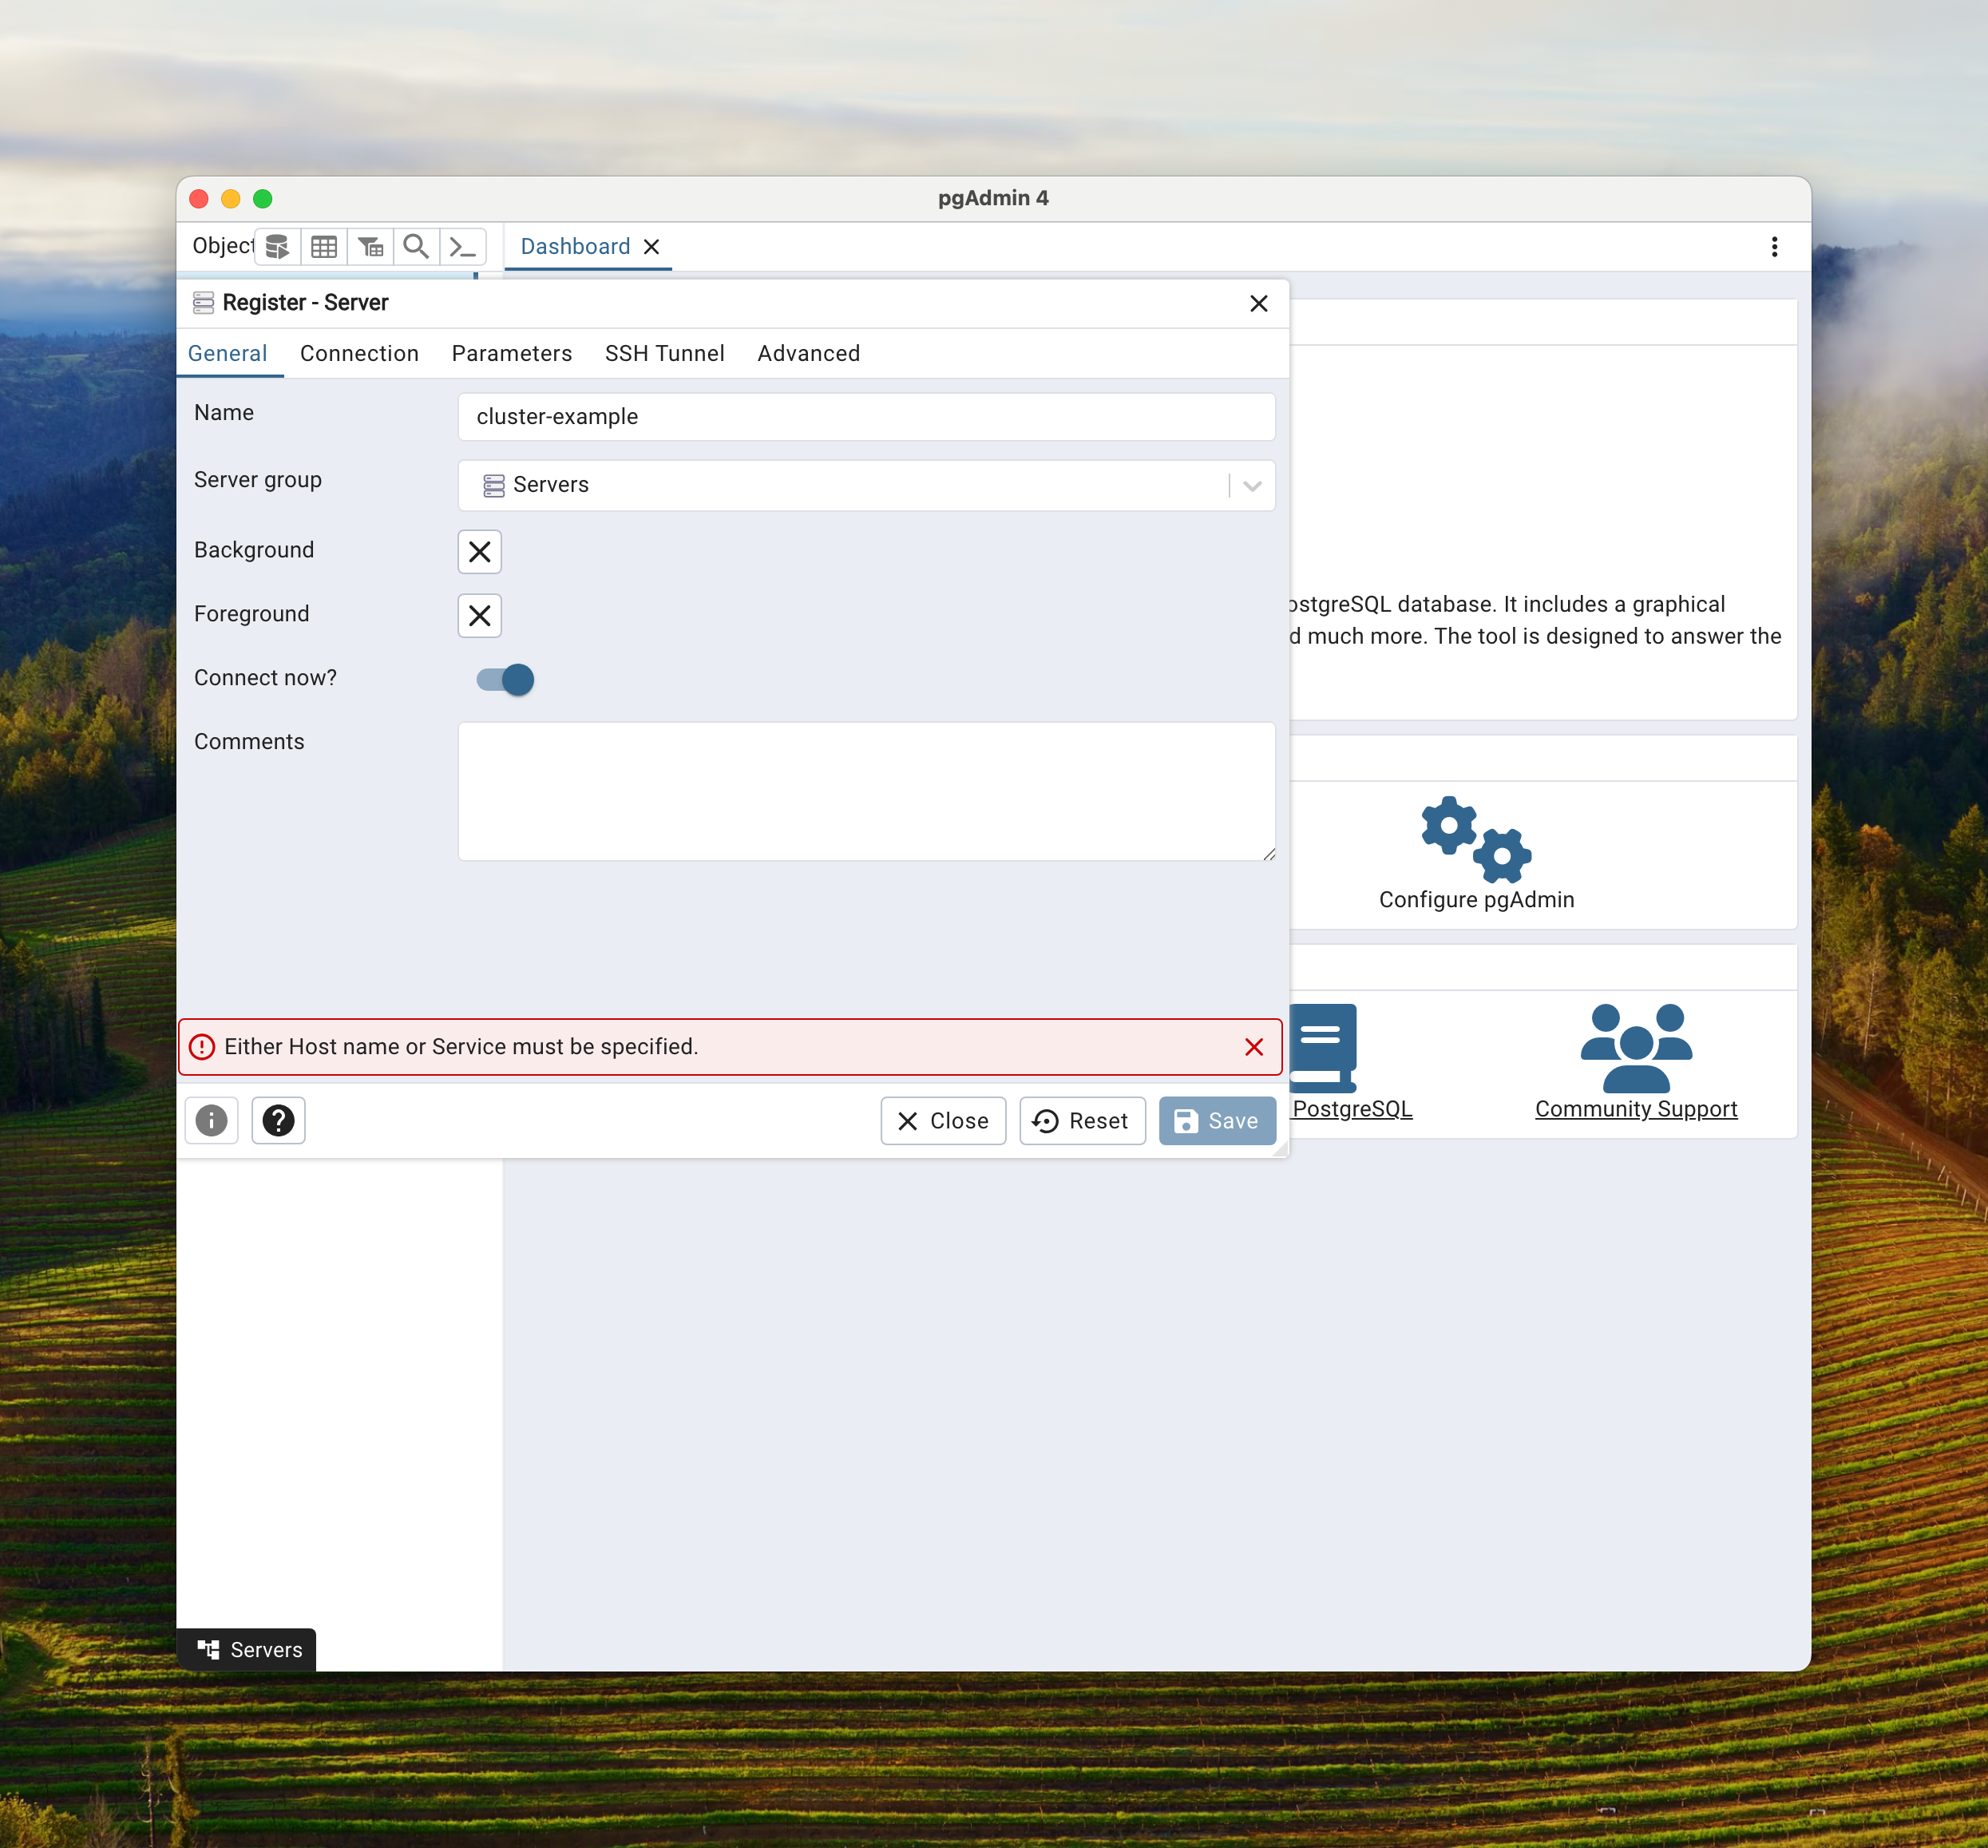Open help via the question mark icon
Screen dimensions: 1988x1848
coord(278,1120)
